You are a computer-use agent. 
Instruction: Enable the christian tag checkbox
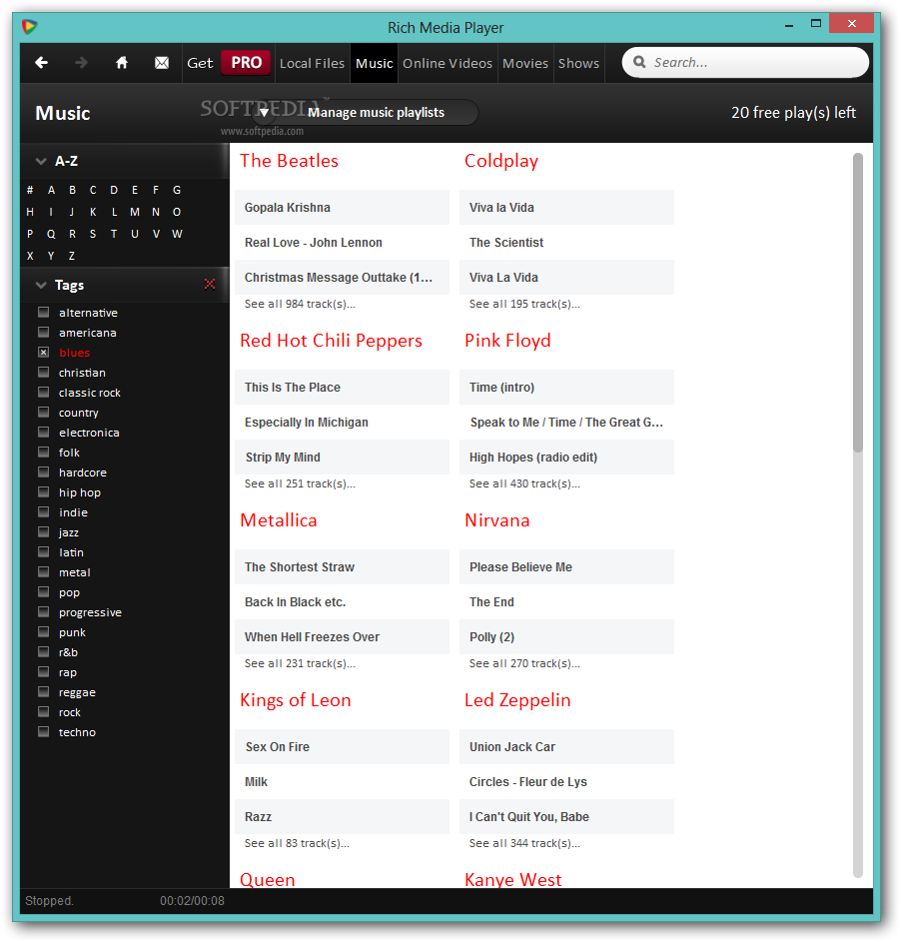click(43, 373)
